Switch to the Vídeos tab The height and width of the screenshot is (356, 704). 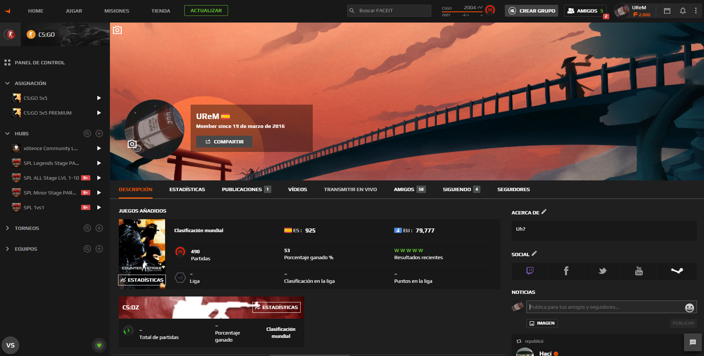click(x=298, y=189)
